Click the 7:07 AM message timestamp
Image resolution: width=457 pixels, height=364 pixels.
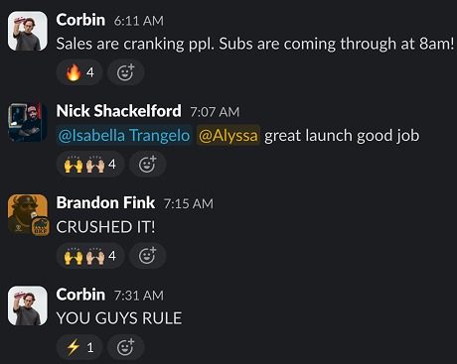pyautogui.click(x=215, y=112)
